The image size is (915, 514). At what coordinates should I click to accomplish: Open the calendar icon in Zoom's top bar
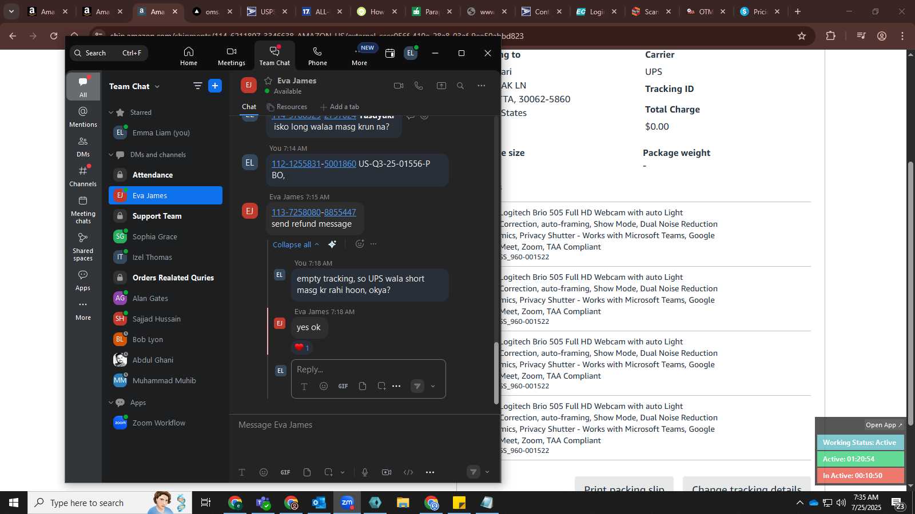(x=390, y=53)
